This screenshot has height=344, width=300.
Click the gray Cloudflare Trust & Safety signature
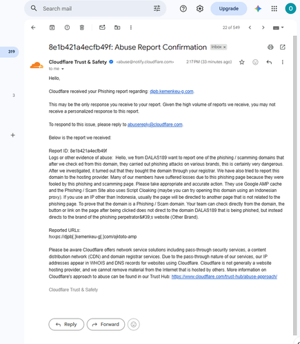coord(73,290)
